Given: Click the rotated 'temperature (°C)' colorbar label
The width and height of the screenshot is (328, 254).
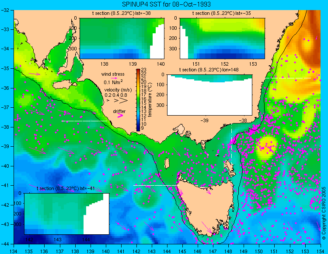Looking at the screenshot, I should [x=150, y=99].
